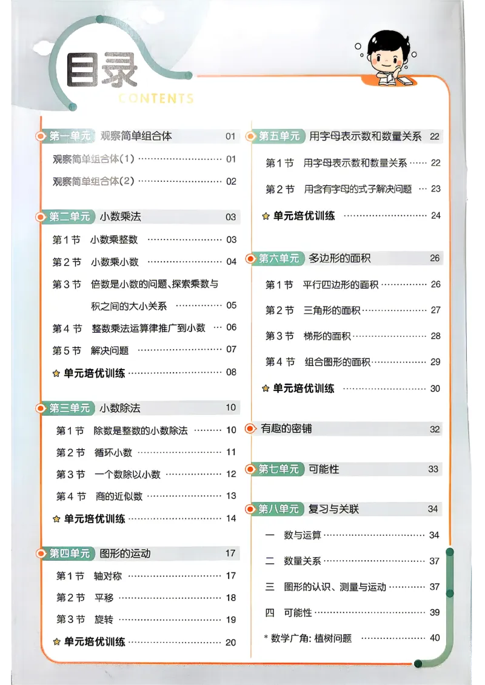Image resolution: width=485 pixels, height=685 pixels.
Task: Go to 第4节 组合图形的面积
Action: point(353,362)
